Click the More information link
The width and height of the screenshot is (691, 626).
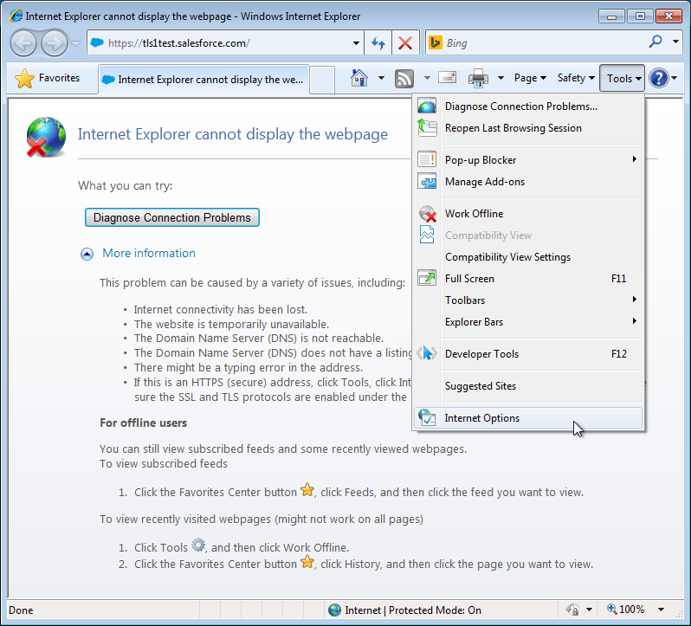click(x=149, y=254)
